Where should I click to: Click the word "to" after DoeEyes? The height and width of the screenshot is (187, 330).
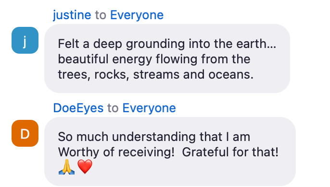click(x=113, y=108)
